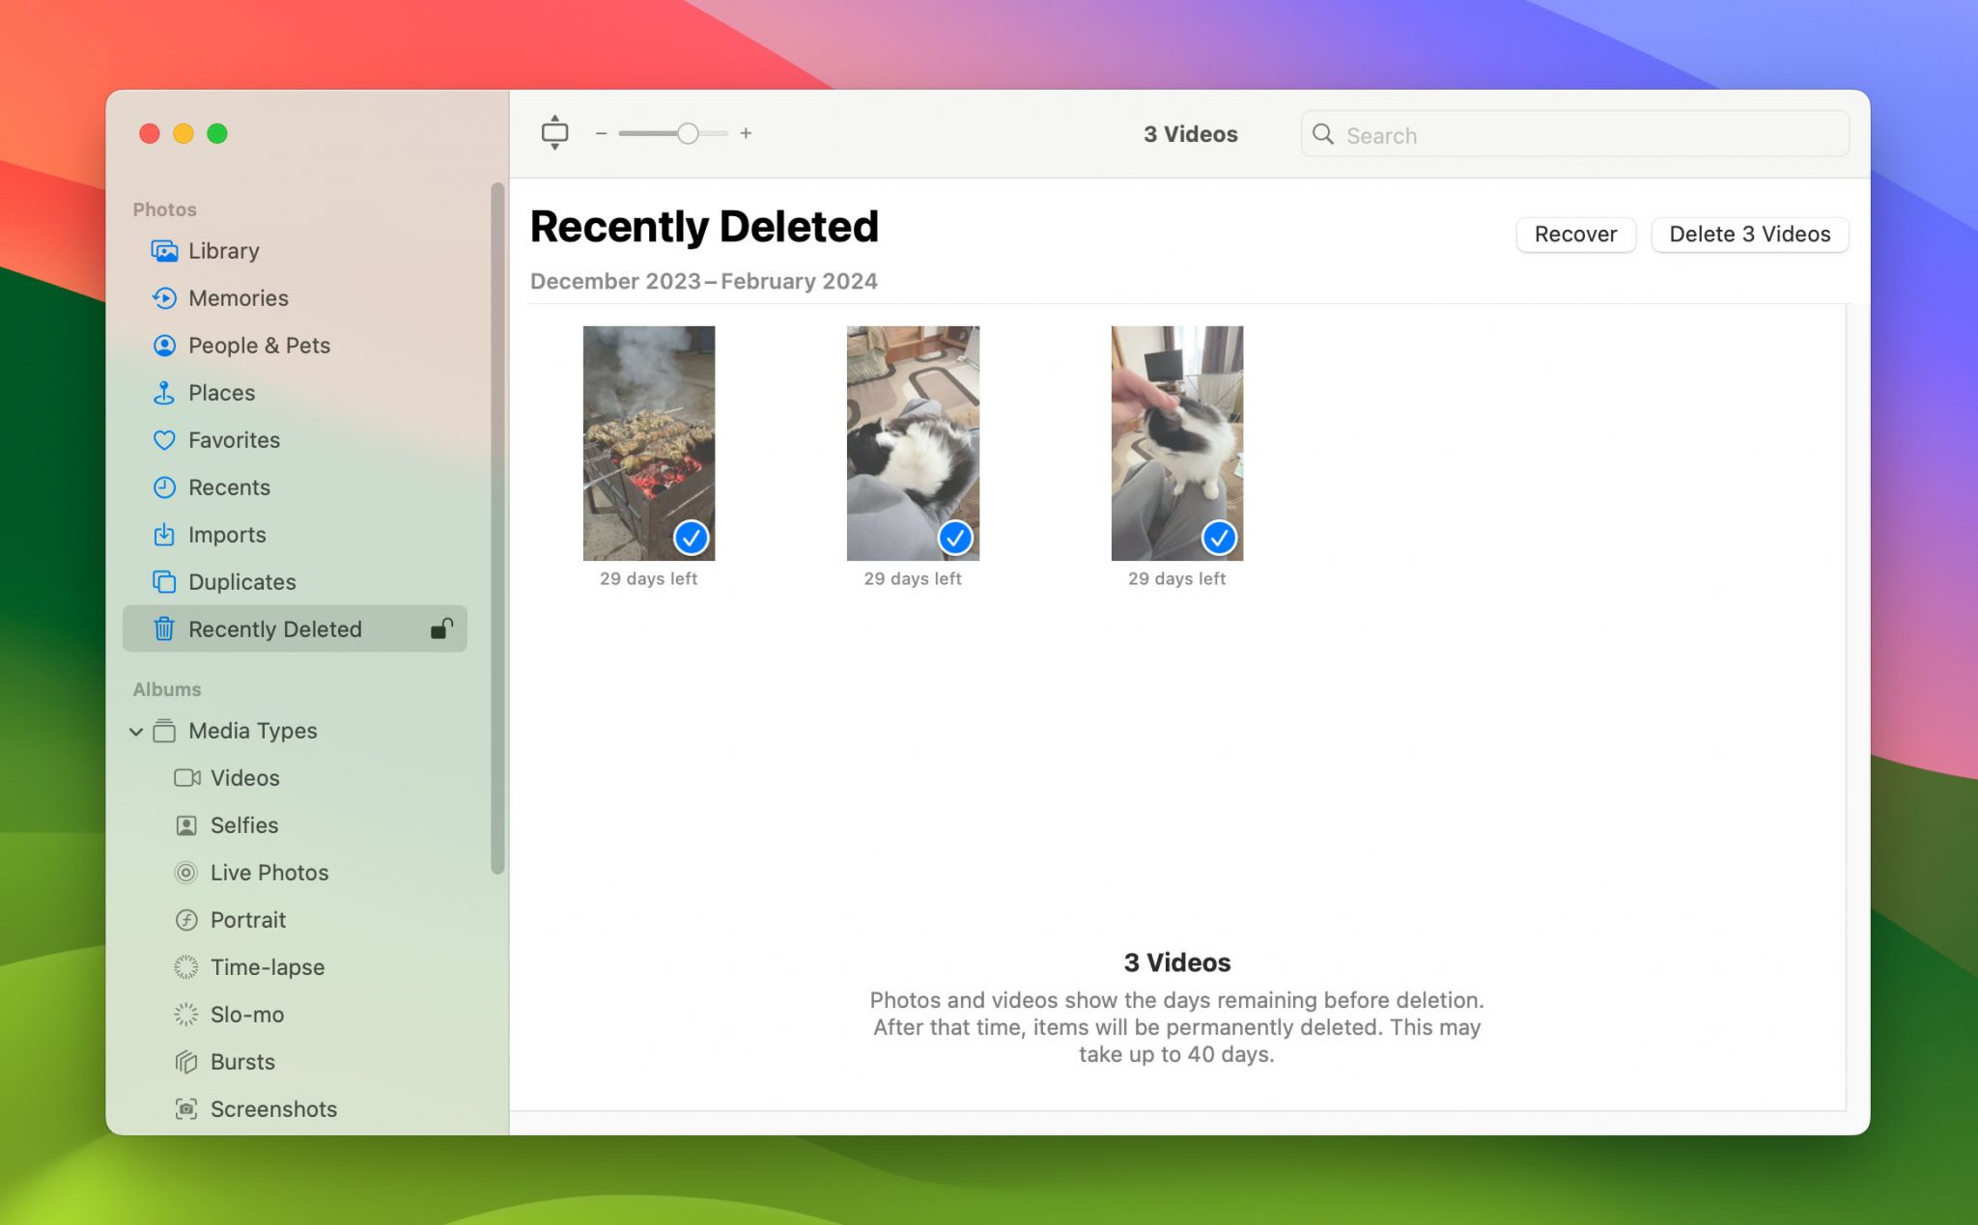Click Delete 3 Videos
The width and height of the screenshot is (1978, 1225).
(1749, 234)
